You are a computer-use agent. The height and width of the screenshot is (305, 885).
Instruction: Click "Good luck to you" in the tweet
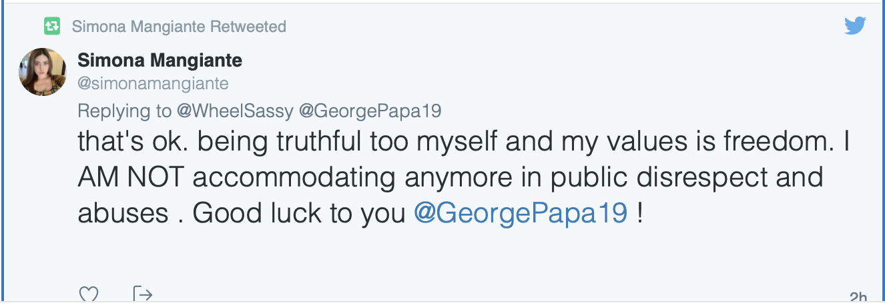pos(300,212)
